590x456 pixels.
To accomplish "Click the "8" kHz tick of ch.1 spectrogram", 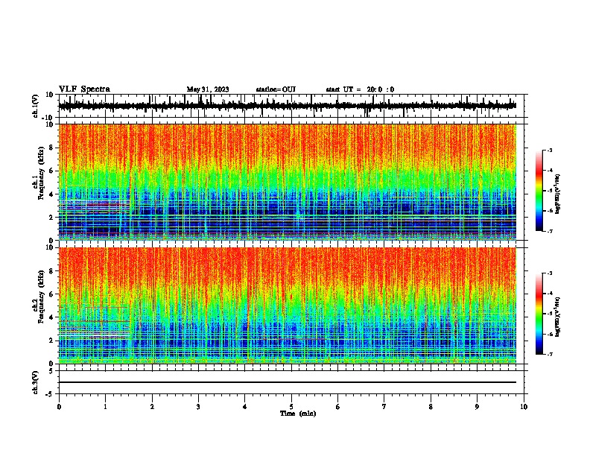I will coord(51,148).
